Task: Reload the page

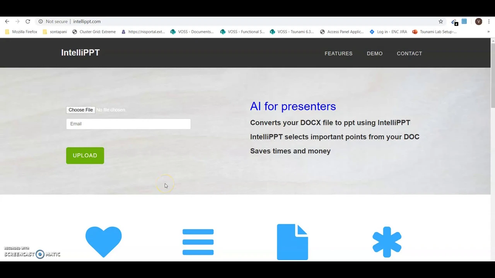Action: coord(28,22)
